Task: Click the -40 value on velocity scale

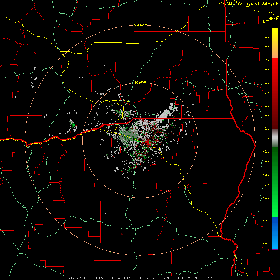Action: point(266,186)
